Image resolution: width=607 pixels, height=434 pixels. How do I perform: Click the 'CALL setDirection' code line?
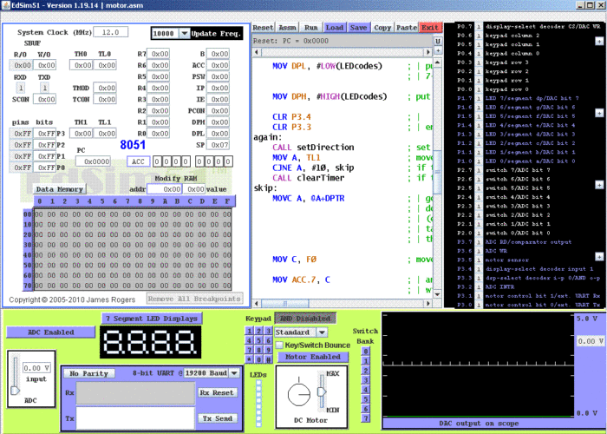coord(313,148)
